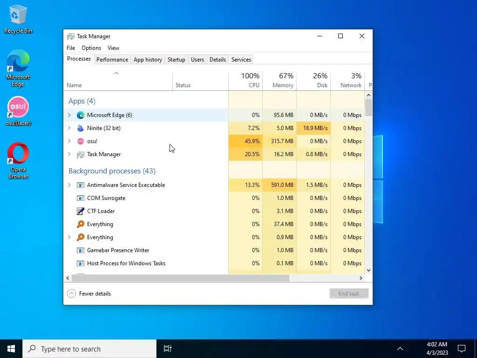Select the CTF Loader process name
The width and height of the screenshot is (477, 358).
101,211
